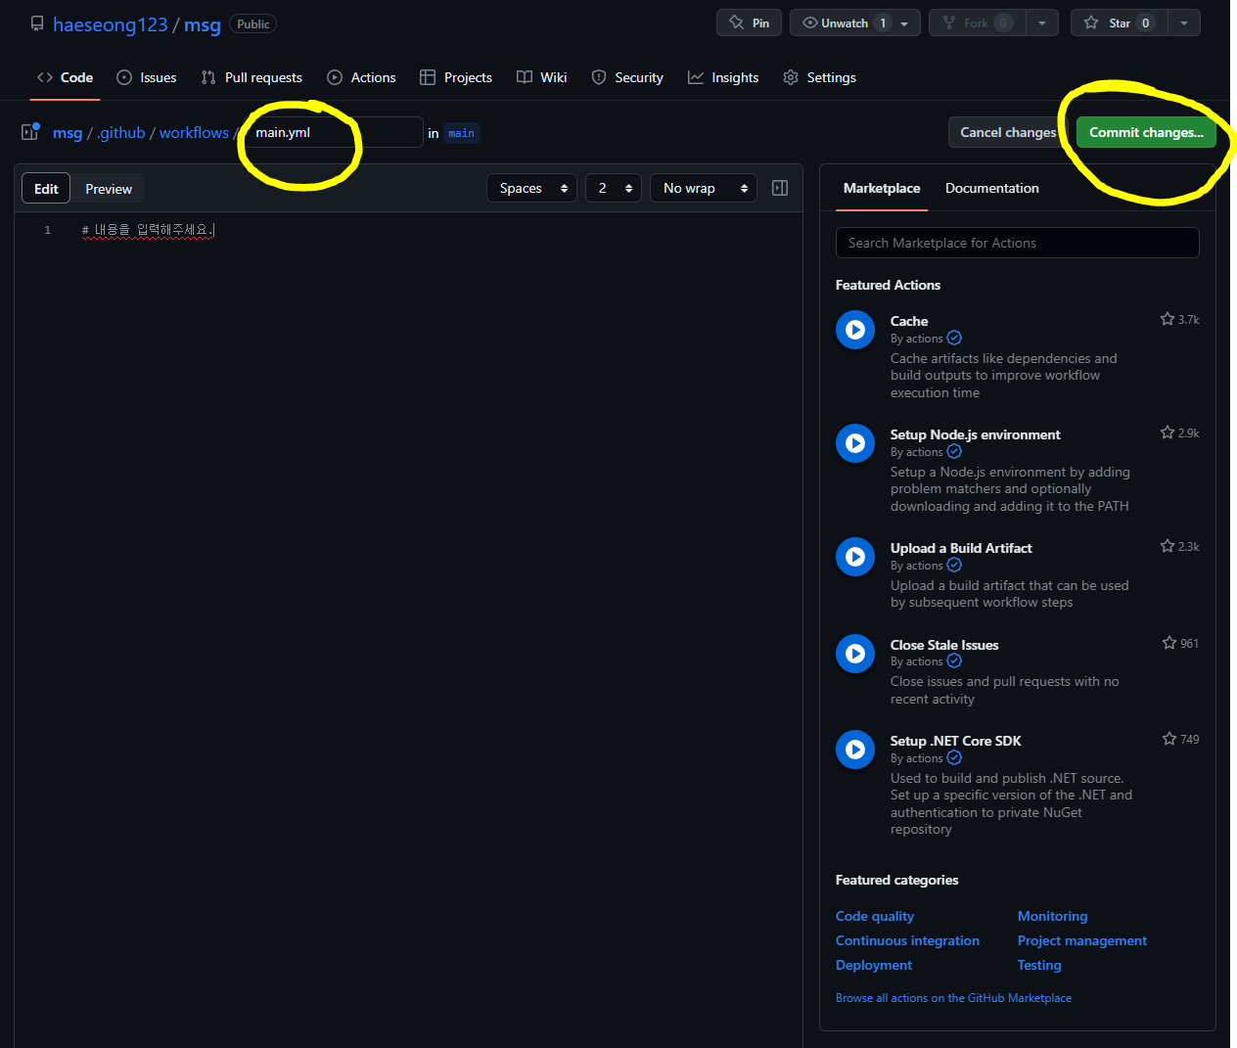Click Upload a Build Artifact play icon
The height and width of the screenshot is (1048, 1237).
[855, 557]
